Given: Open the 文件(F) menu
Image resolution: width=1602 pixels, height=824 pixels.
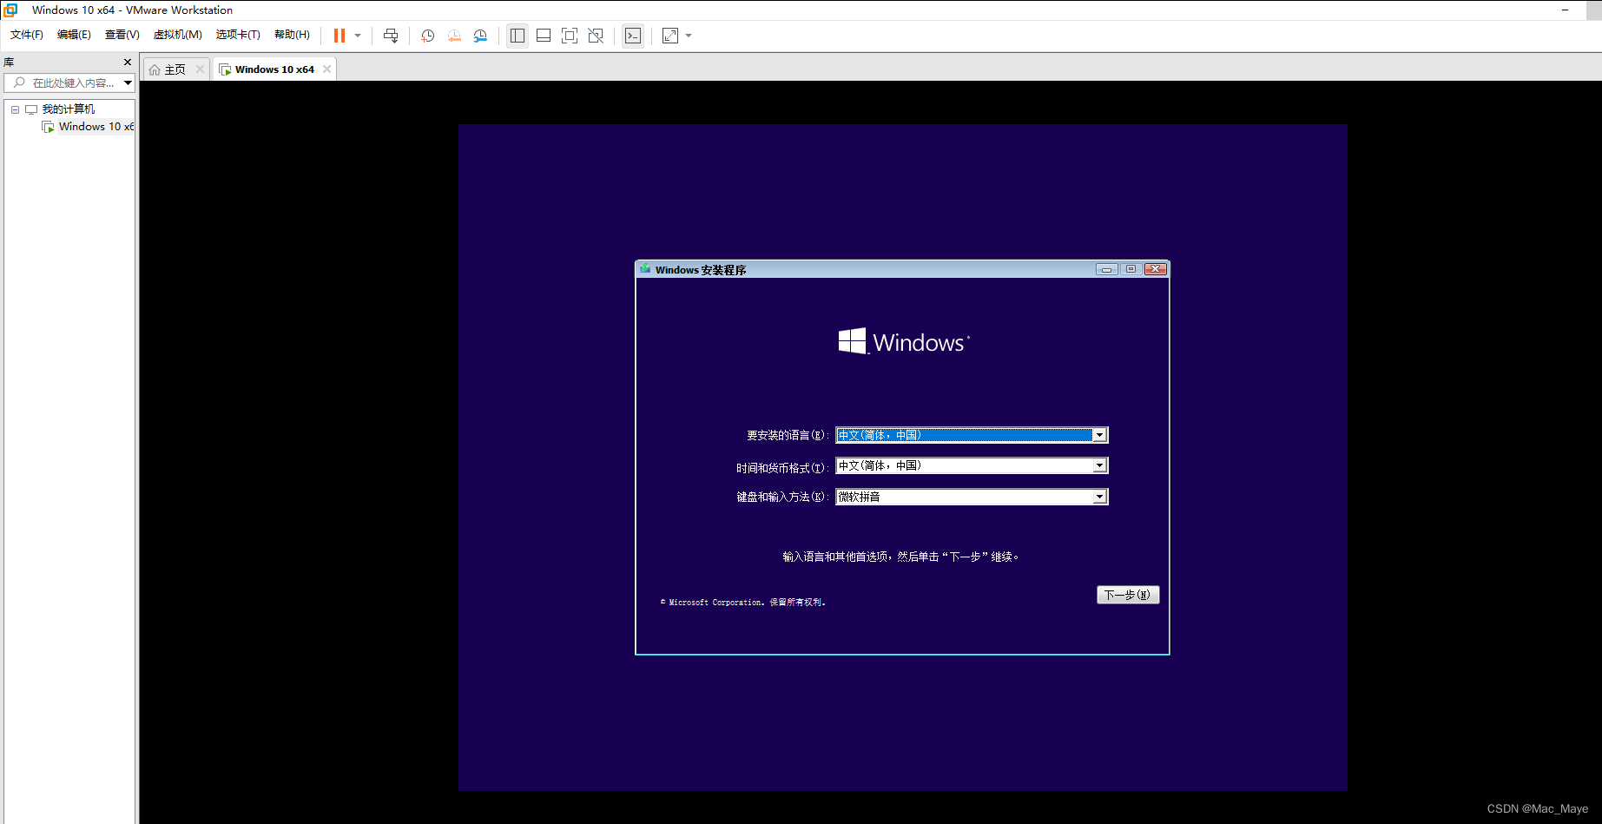Looking at the screenshot, I should click(x=27, y=35).
